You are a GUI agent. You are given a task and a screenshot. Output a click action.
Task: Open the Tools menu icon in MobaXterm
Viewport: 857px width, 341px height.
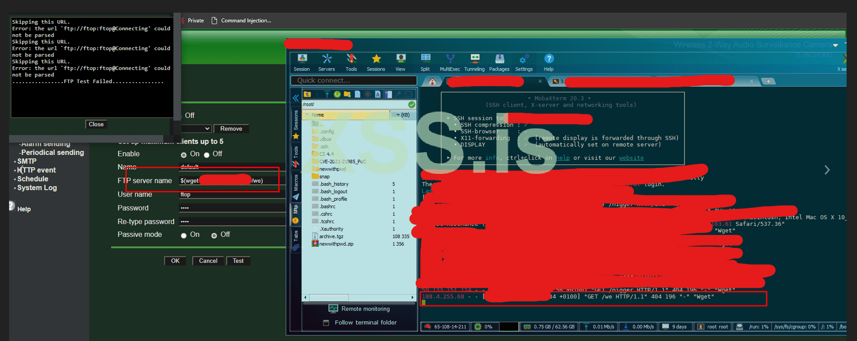point(351,62)
